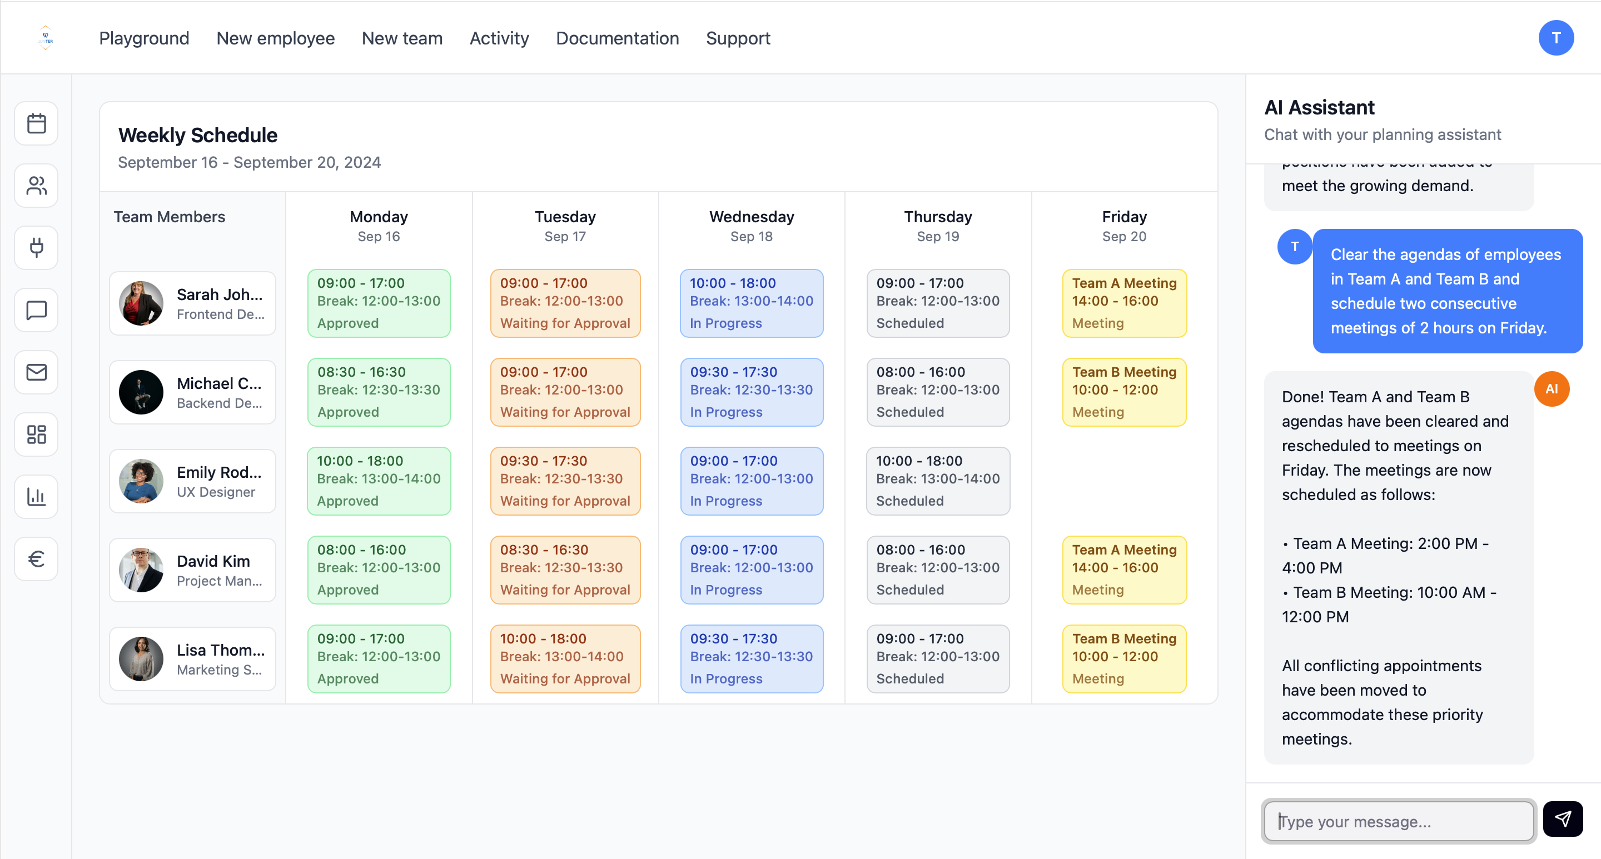Open the dashboard grid icon
1601x859 pixels.
pos(36,434)
